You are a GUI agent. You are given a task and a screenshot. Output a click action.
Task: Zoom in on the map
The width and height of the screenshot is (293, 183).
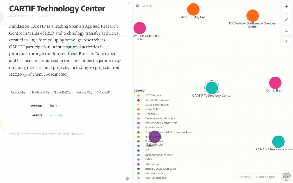click(x=286, y=7)
